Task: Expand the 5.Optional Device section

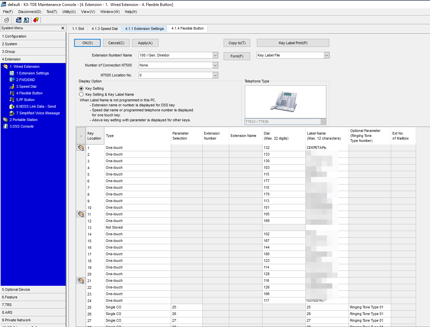Action: pyautogui.click(x=33, y=289)
